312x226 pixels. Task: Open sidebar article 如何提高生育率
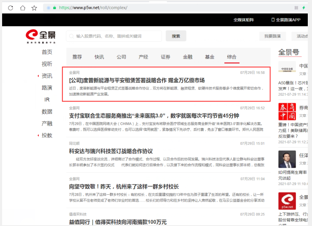click(x=293, y=175)
